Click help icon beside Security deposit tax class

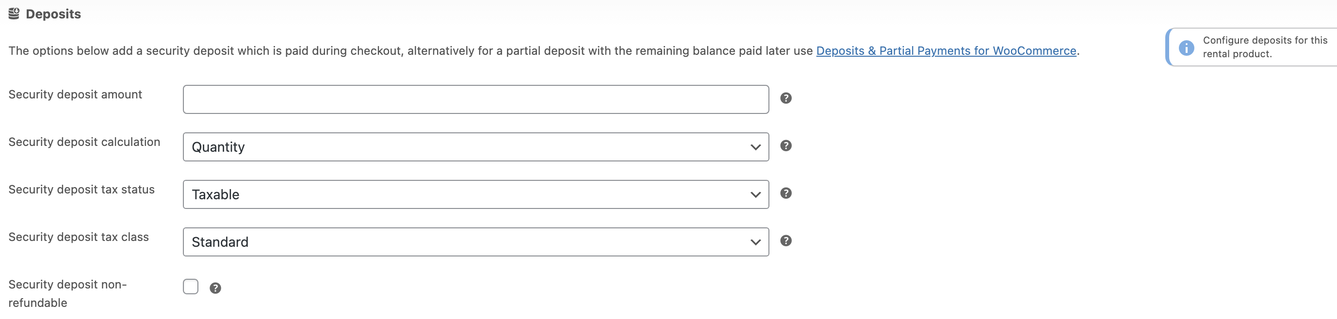pos(786,240)
